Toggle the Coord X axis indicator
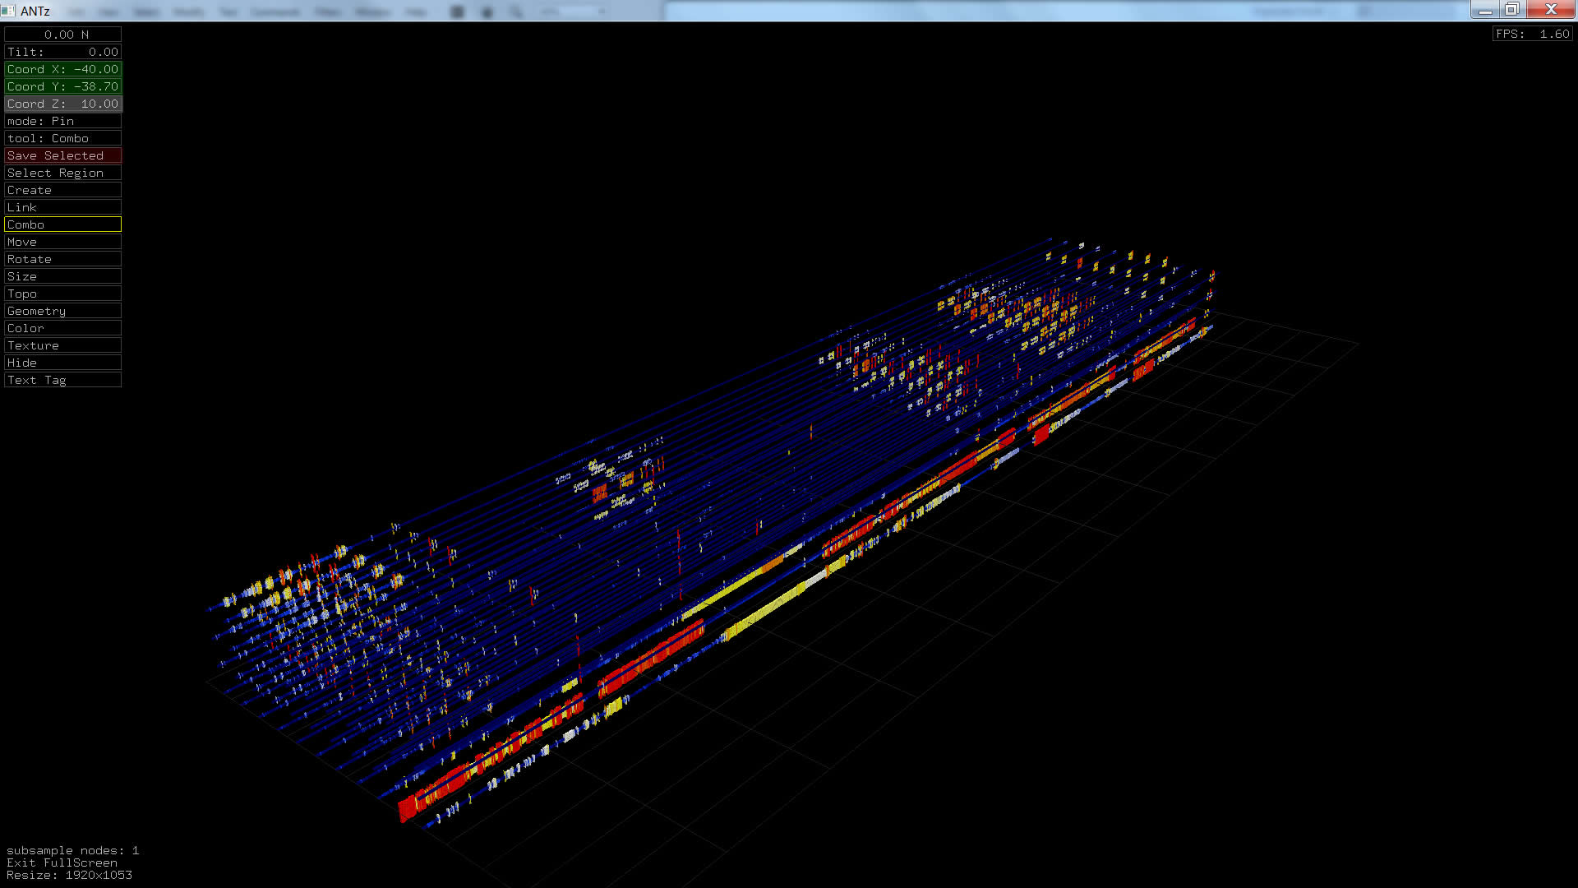 [63, 69]
